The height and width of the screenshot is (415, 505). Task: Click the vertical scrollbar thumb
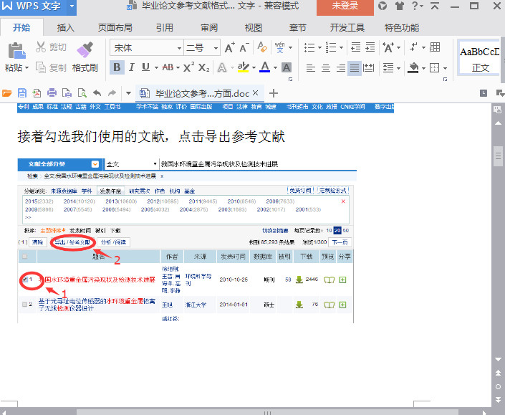pos(498,156)
